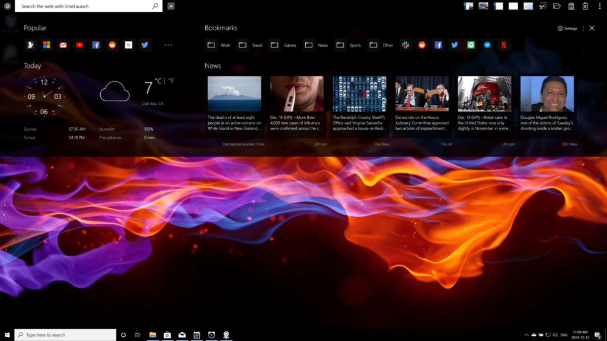This screenshot has height=341, width=607.
Task: Open the Netflix bookmark icon
Action: [x=503, y=45]
